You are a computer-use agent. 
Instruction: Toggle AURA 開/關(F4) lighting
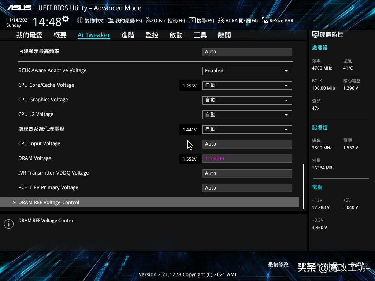[x=221, y=20]
